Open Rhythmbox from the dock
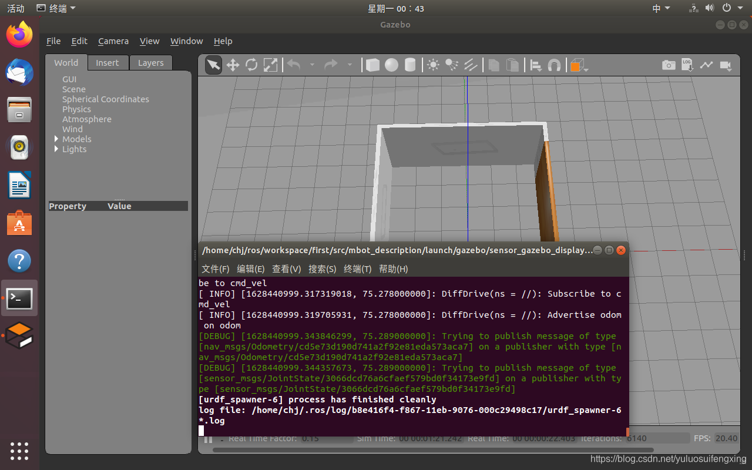Screen dimensions: 752x470 pyautogui.click(x=19, y=147)
